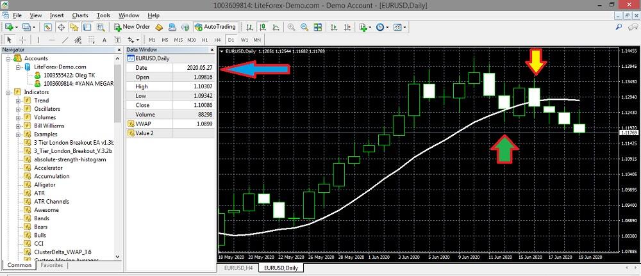Select the equidistant channel tool

[78, 40]
